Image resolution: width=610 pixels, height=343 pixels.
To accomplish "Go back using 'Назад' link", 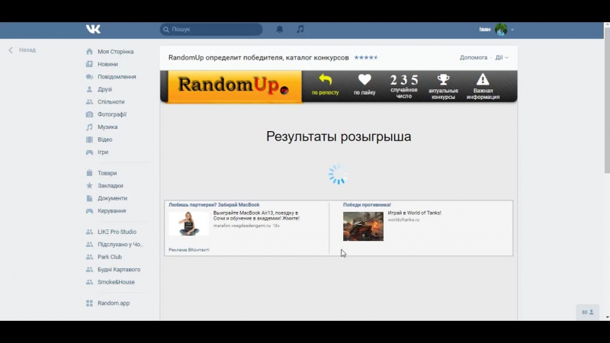I will coord(23,50).
